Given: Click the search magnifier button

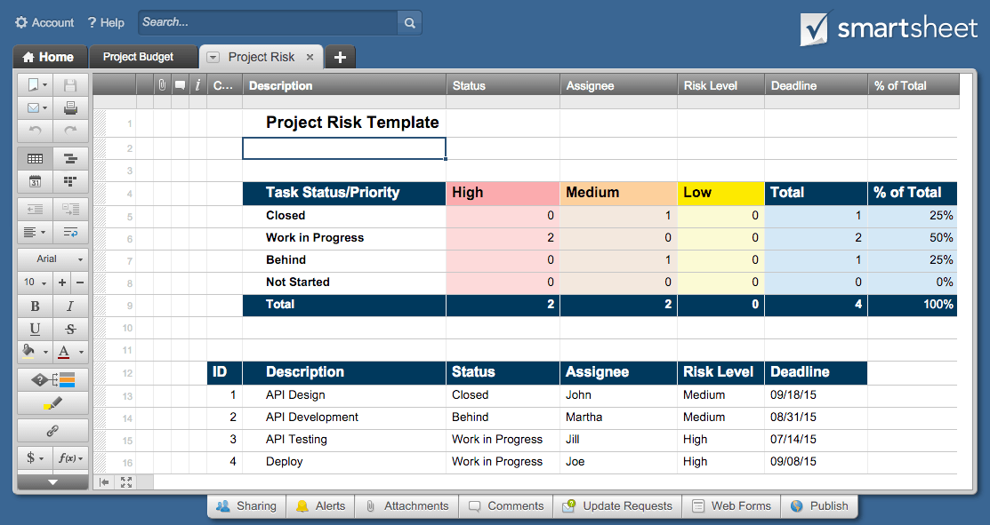Looking at the screenshot, I should point(409,23).
